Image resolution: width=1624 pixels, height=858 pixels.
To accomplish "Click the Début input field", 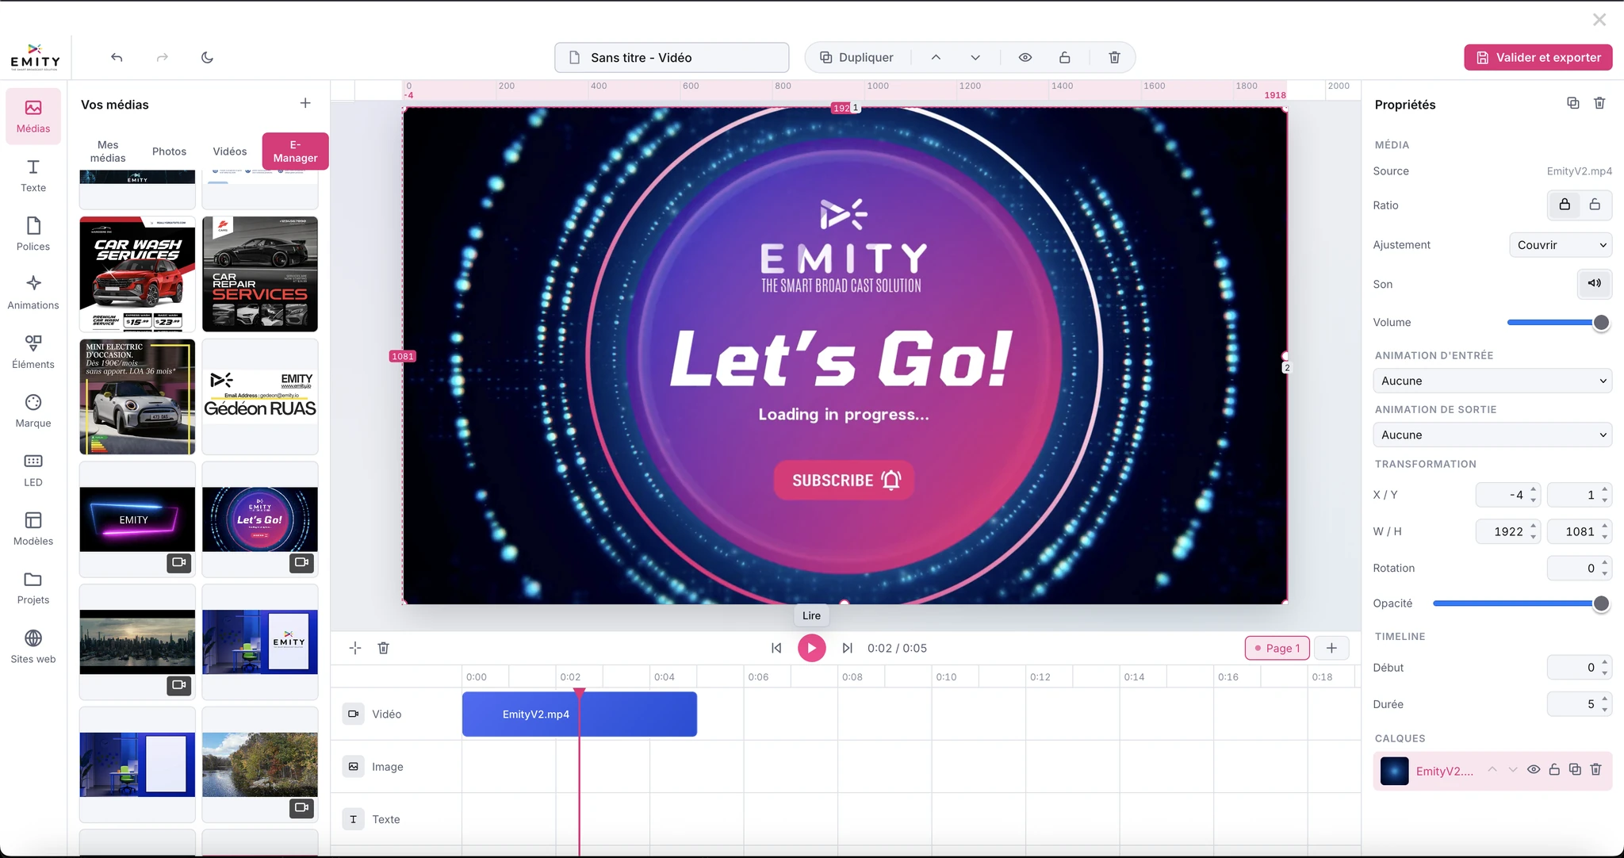I will click(x=1579, y=668).
